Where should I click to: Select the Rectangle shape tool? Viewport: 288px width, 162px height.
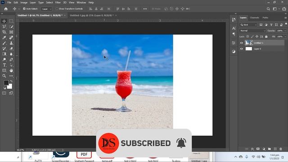pos(4,71)
